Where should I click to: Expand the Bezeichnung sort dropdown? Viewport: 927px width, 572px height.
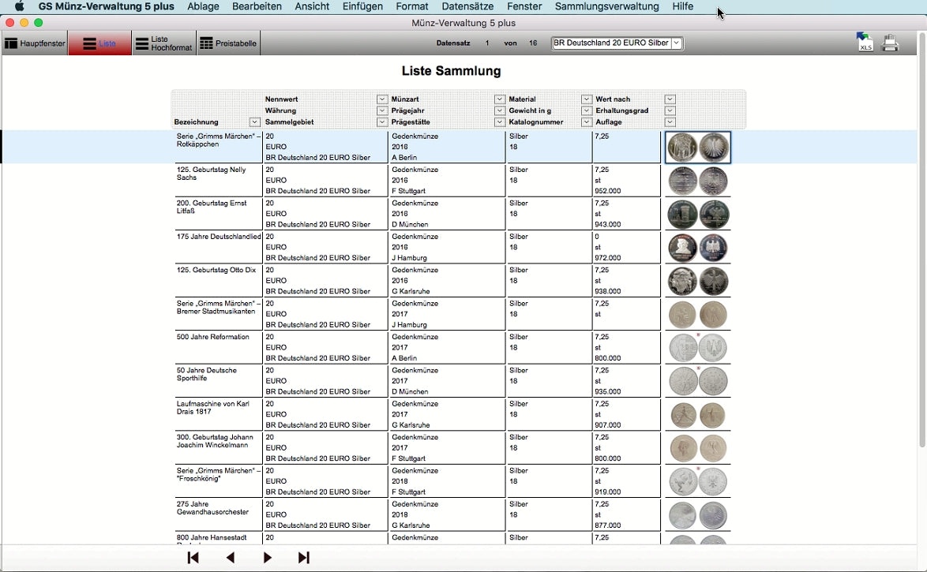pos(254,122)
